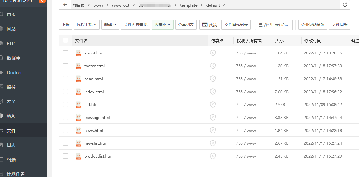Toggle tamper-proof shield for message.html
The width and height of the screenshot is (359, 177).
(x=213, y=118)
